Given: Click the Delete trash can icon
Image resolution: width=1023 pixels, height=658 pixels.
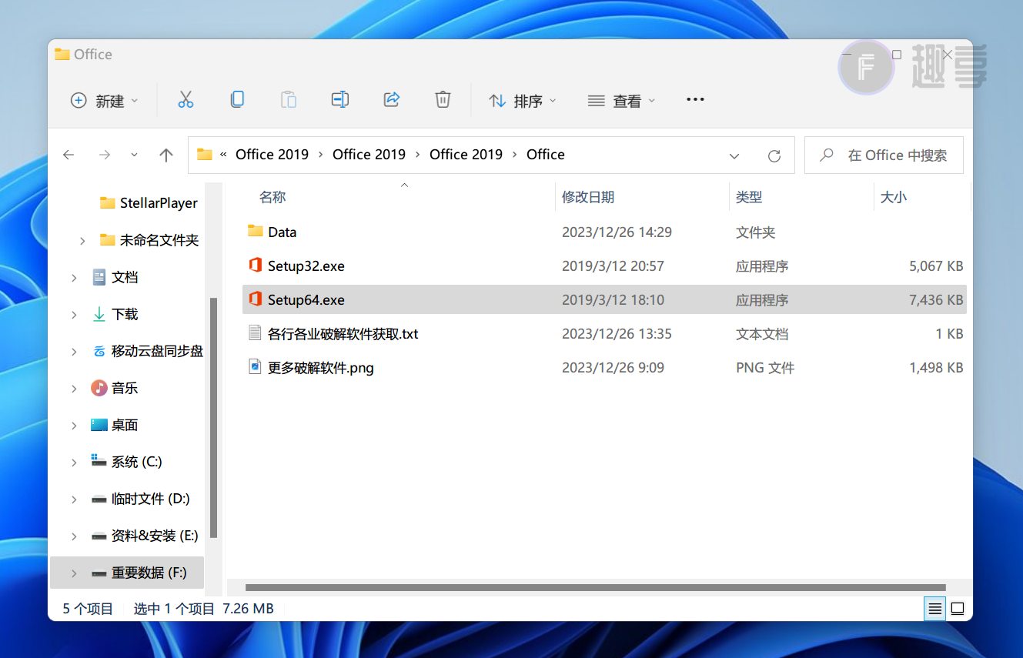Looking at the screenshot, I should (443, 99).
